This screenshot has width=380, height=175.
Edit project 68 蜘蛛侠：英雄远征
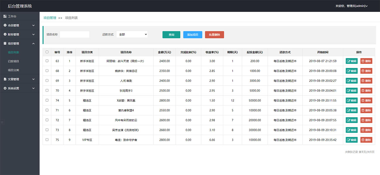click(352, 71)
